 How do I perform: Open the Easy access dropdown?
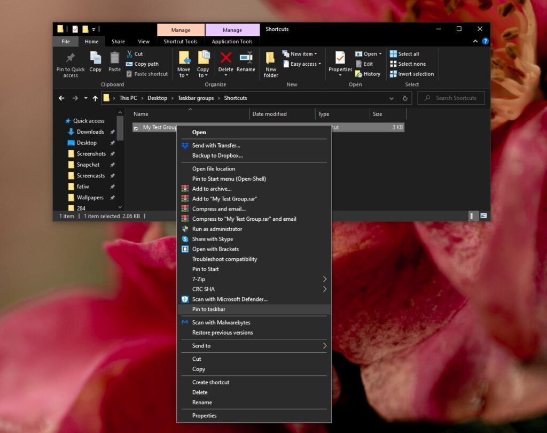[302, 64]
